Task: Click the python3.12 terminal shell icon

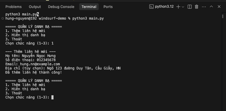Action: (x=151, y=7)
